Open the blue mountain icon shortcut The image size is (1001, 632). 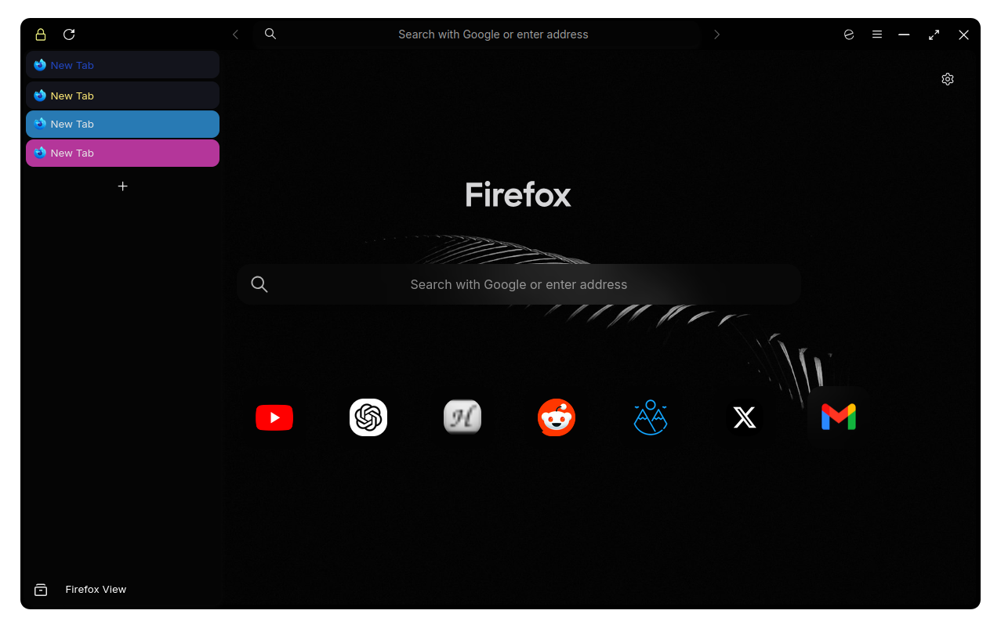tap(651, 417)
